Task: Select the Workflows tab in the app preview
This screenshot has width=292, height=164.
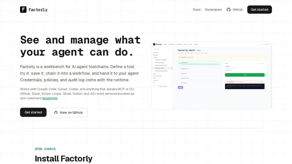Action: 172,45
